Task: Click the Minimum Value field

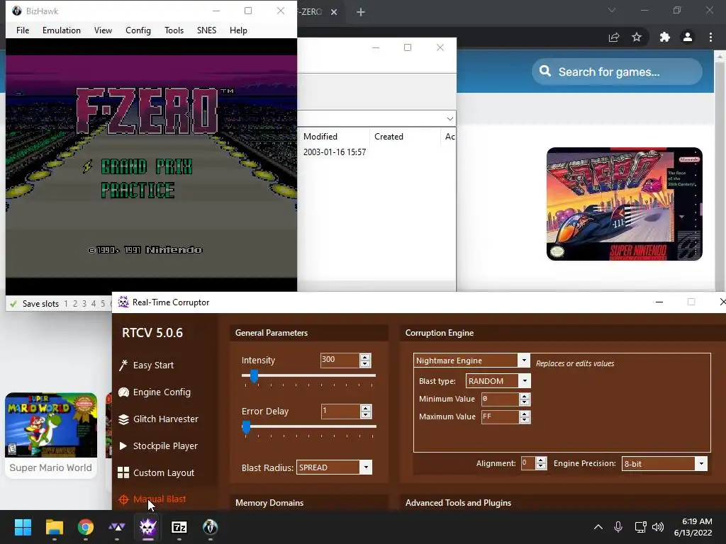Action: 500,399
